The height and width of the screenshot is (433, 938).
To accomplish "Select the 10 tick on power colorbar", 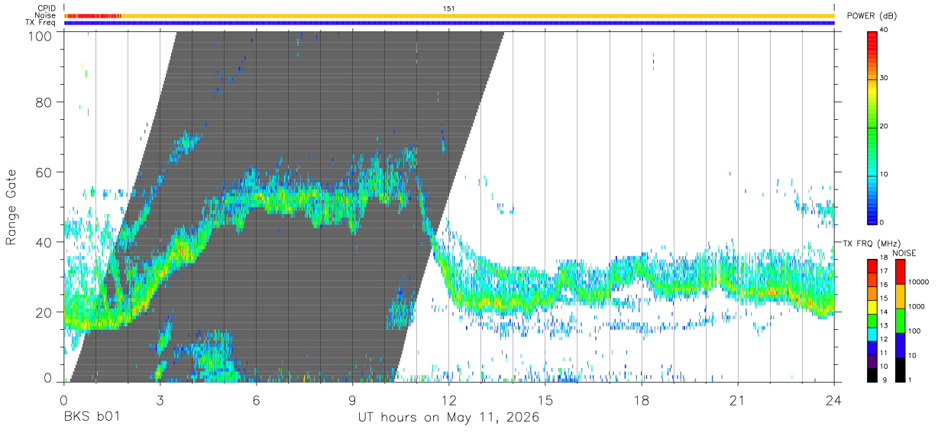I will (x=885, y=175).
